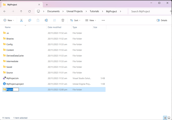Click the Share icon in toolbar
The width and height of the screenshot is (172, 120).
[54, 20]
